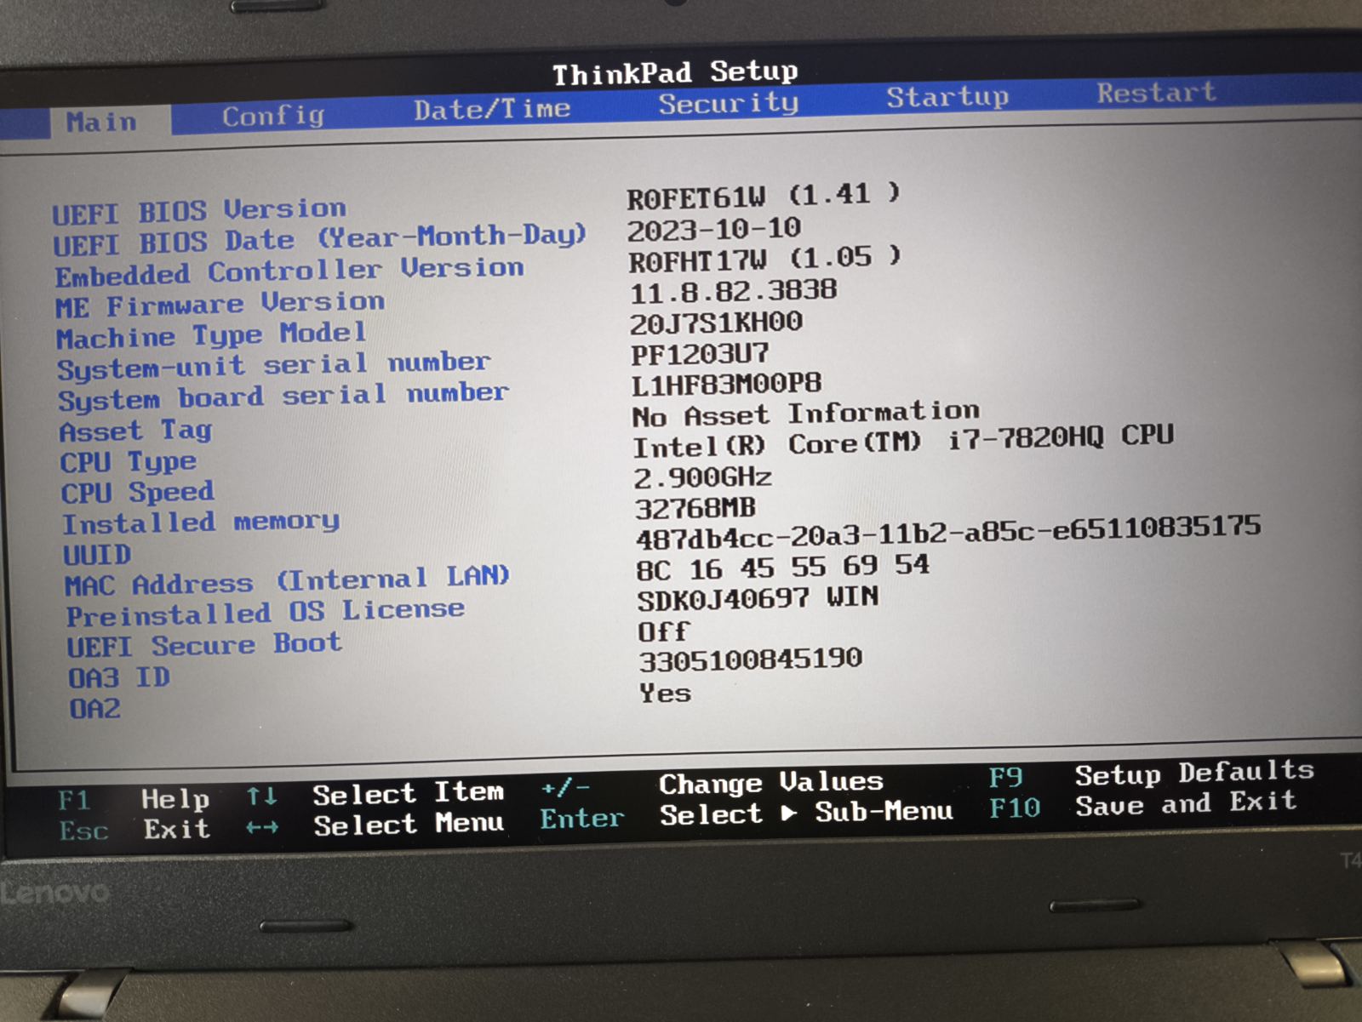Select 'Embedded Controller Version' row label
This screenshot has height=1022, width=1362.
(x=289, y=272)
